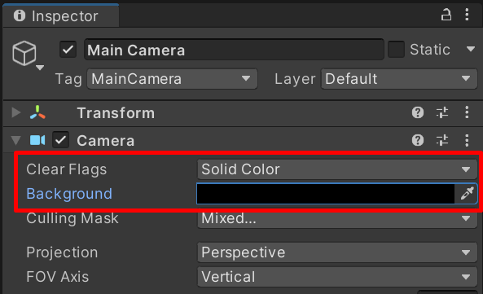The width and height of the screenshot is (483, 294).
Task: Disable the Camera component checkbox
Action: point(60,140)
